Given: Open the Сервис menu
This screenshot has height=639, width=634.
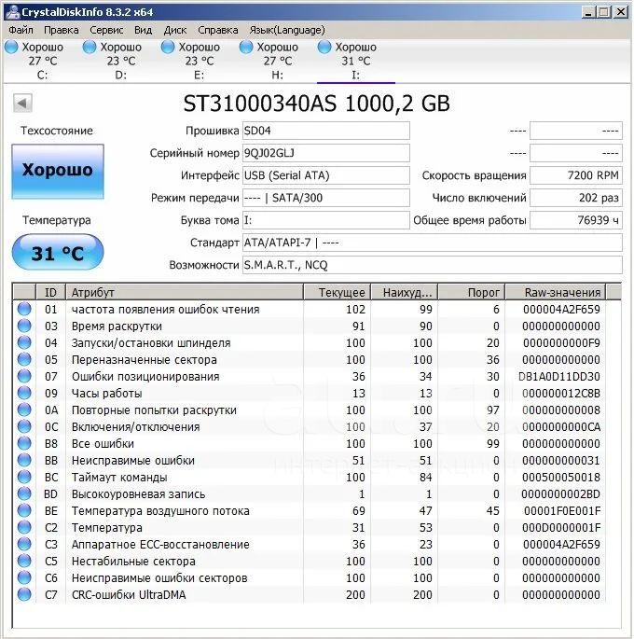Looking at the screenshot, I should (x=106, y=30).
